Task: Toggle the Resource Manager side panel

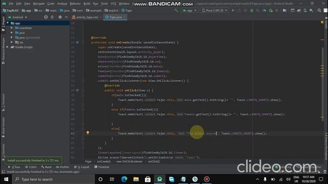Action: 3,51
